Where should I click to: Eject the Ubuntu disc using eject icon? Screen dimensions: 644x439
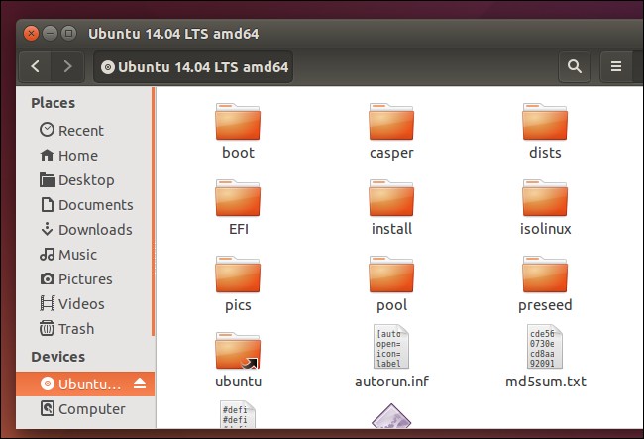[140, 384]
